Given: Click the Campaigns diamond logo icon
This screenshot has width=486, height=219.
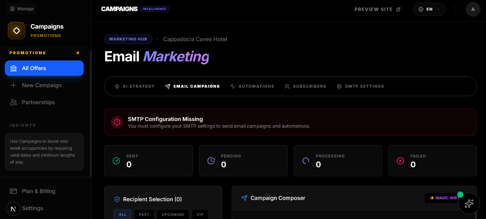Looking at the screenshot, I should (x=17, y=31).
